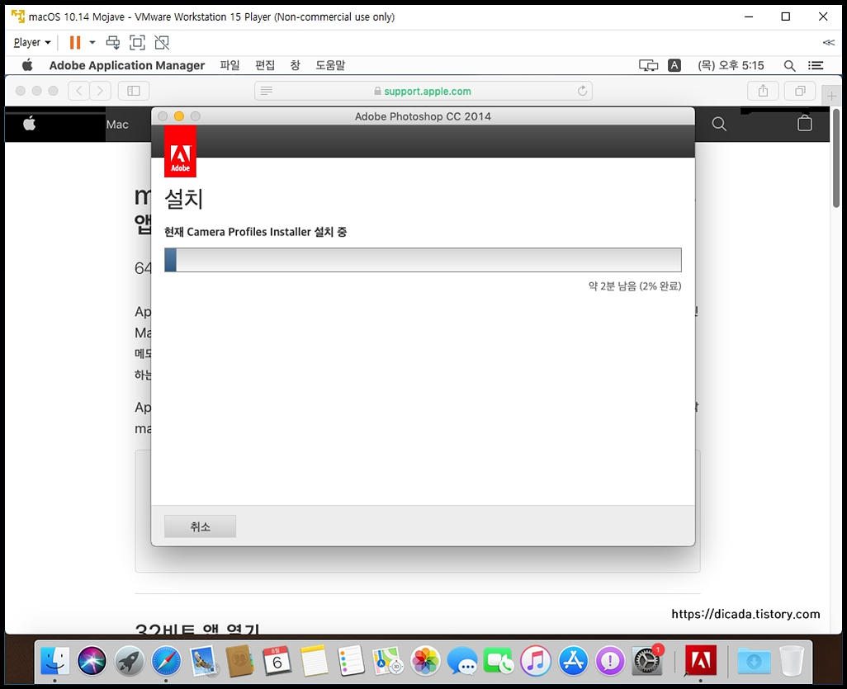Click input source 'A' menu bar icon
Image resolution: width=847 pixels, height=689 pixels.
[674, 66]
